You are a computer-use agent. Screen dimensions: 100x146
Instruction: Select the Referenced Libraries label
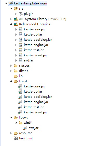[x=35, y=24]
